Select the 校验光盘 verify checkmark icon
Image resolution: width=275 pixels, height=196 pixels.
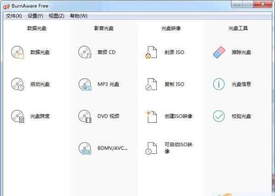click(x=219, y=116)
